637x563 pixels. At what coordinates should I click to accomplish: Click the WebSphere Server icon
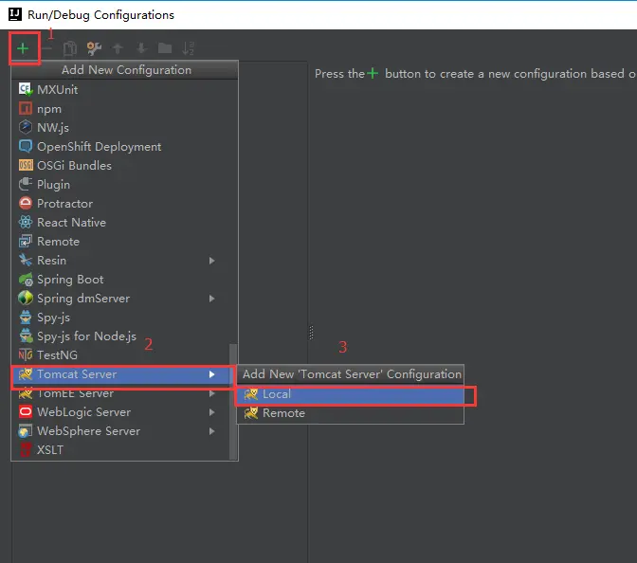[x=26, y=431]
